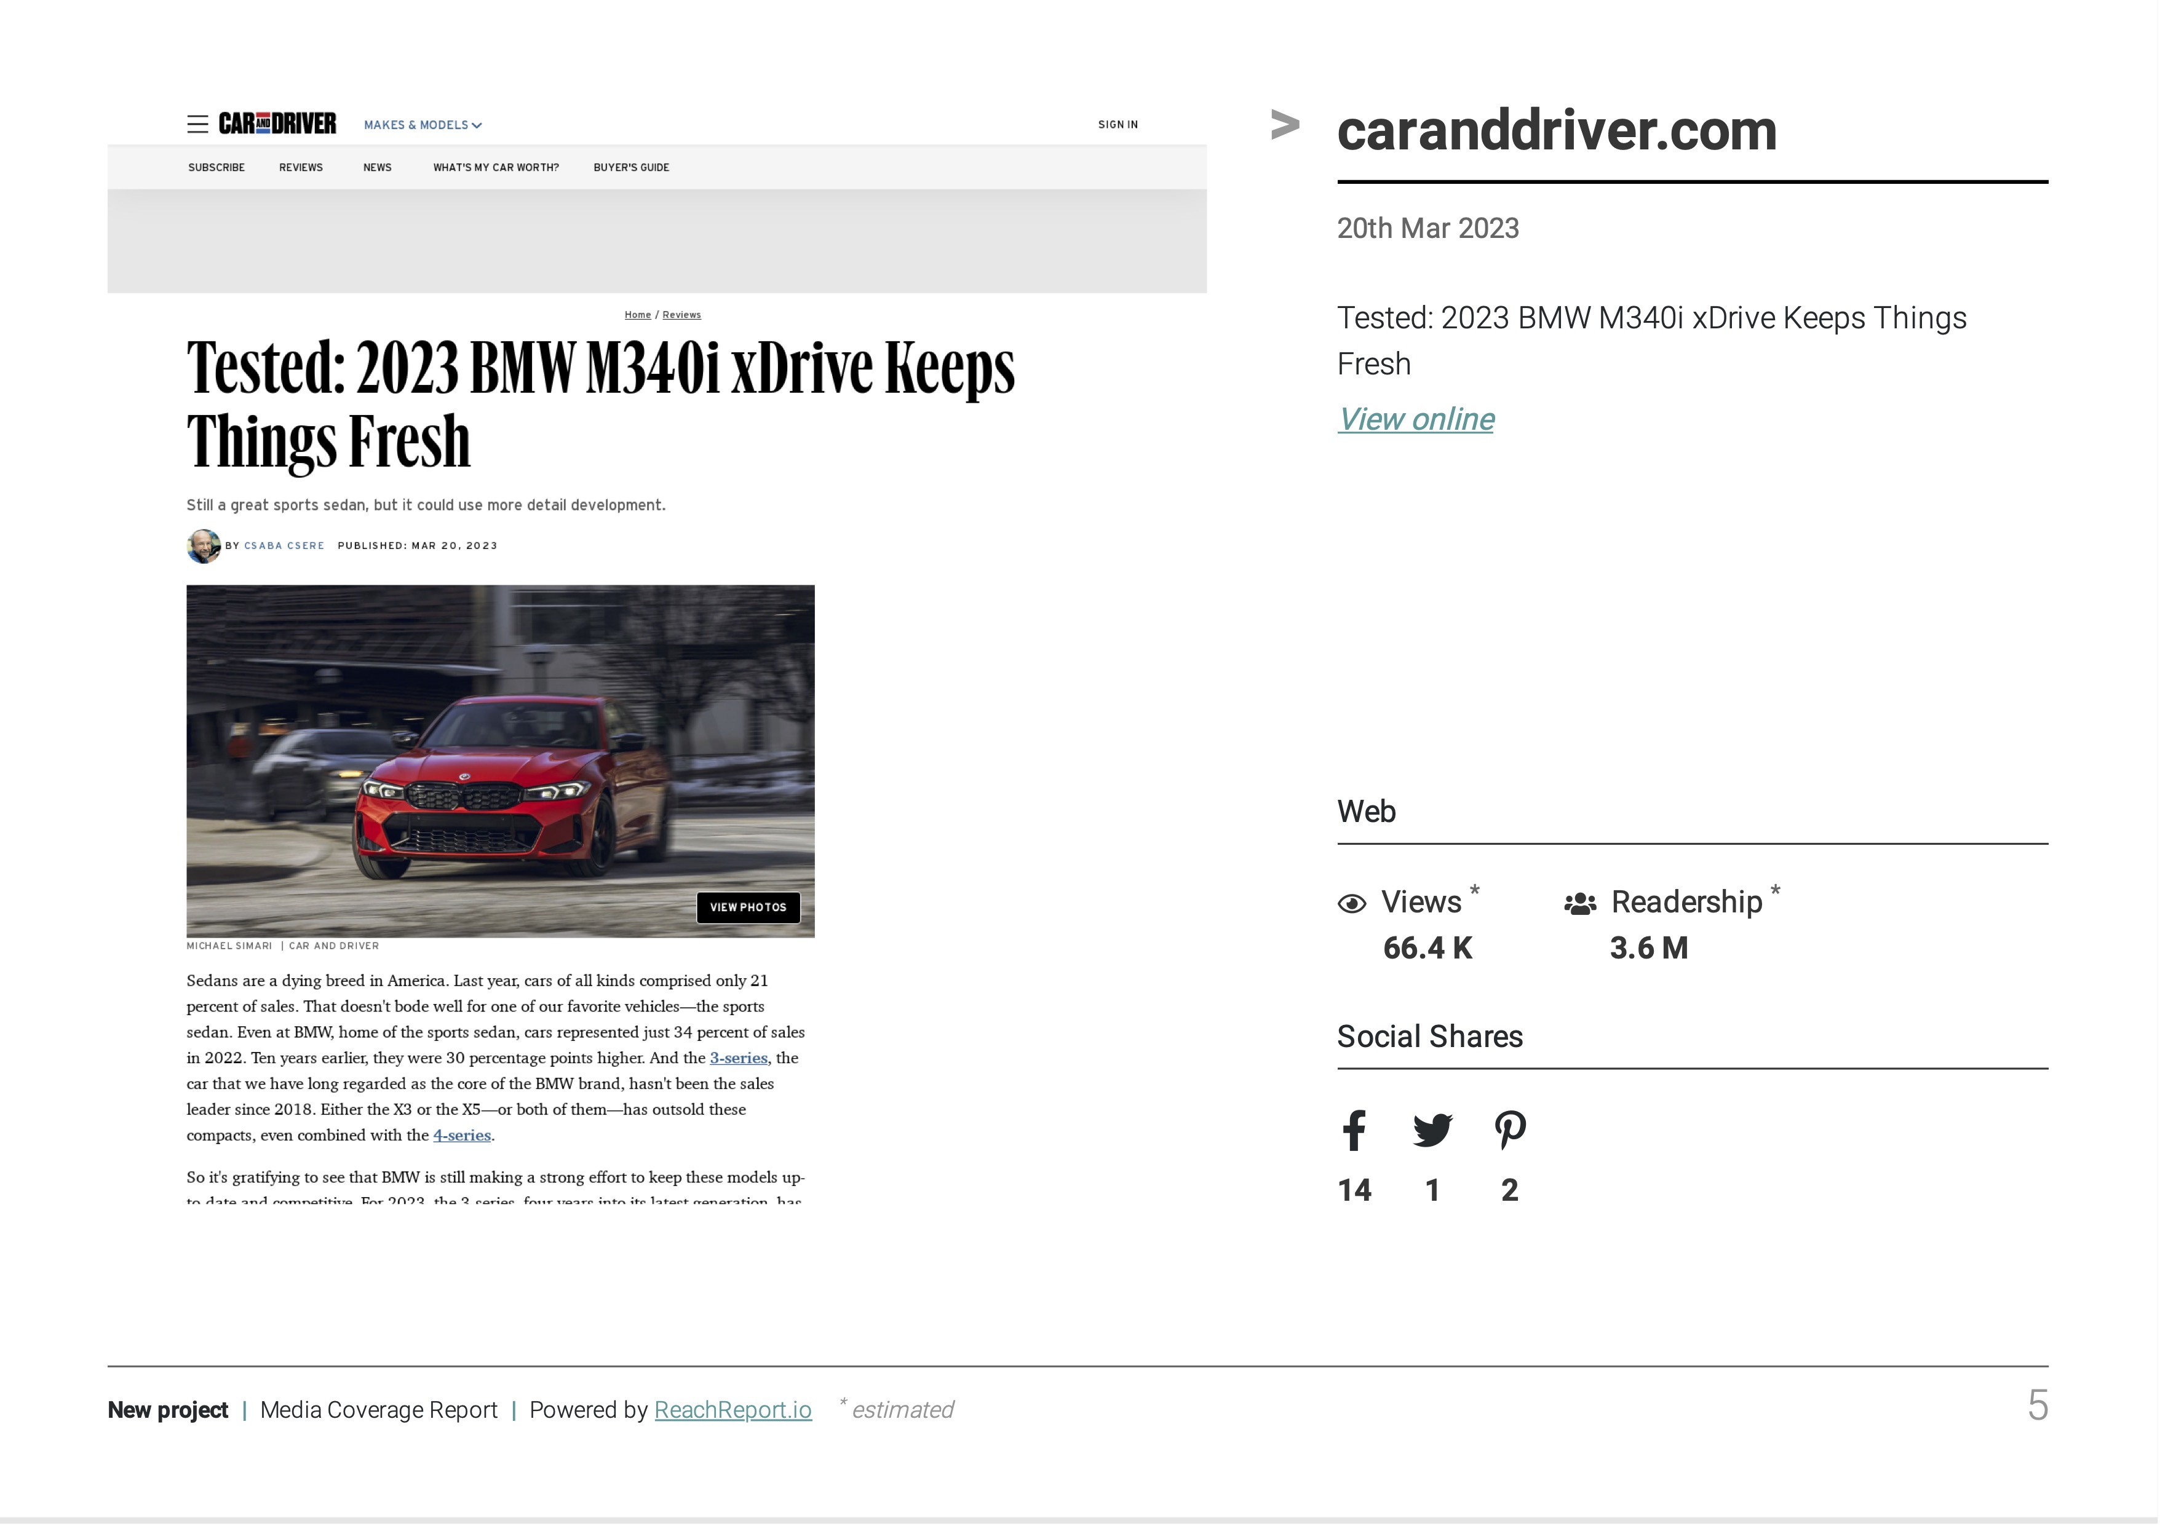
Task: Click the Social Shares section heading
Action: tap(1430, 1036)
